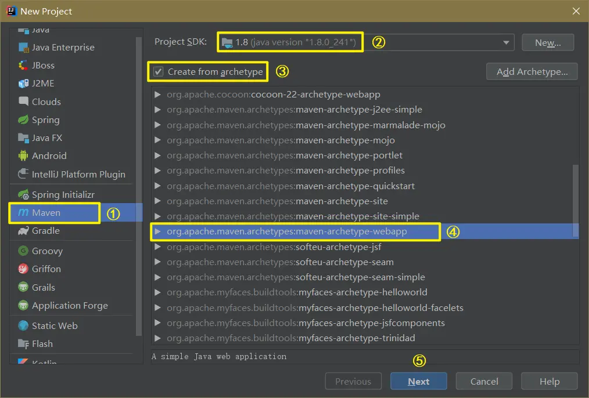Click the Spring Initializr icon
The height and width of the screenshot is (398, 589).
point(23,195)
